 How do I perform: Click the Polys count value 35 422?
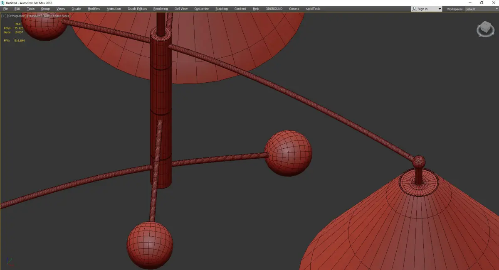(19, 28)
